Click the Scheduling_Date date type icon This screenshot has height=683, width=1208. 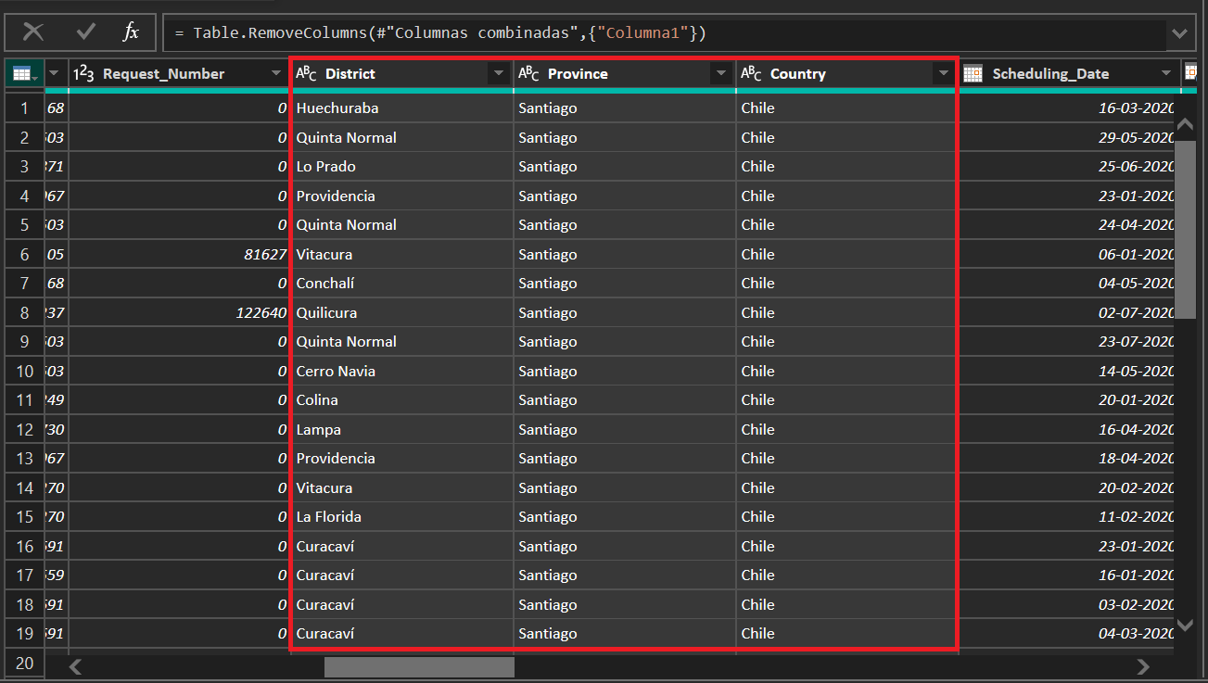point(973,73)
